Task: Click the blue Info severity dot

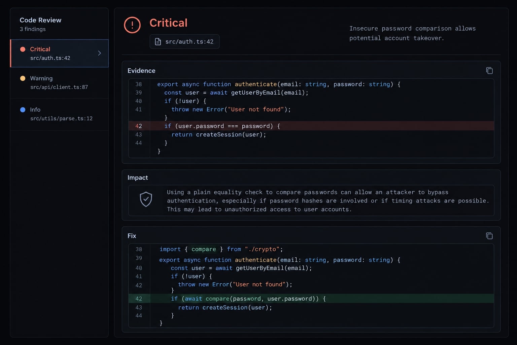Action: click(23, 110)
